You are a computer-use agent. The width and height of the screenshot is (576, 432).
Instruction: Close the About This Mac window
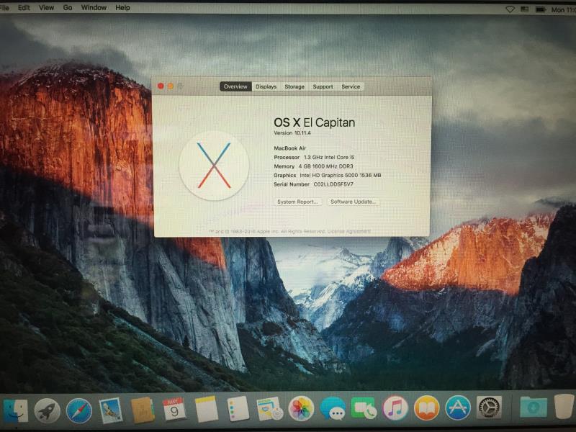tap(161, 86)
